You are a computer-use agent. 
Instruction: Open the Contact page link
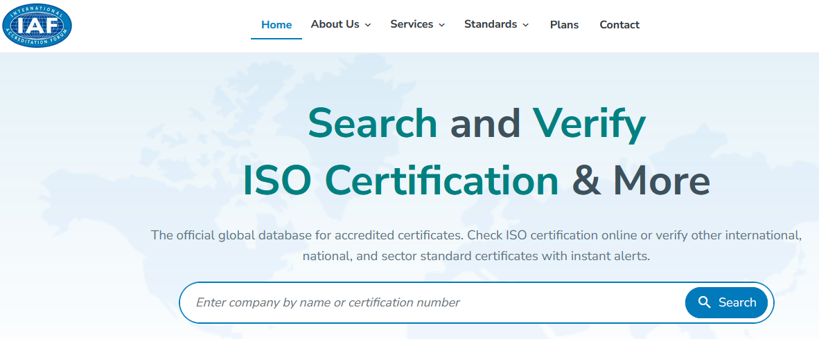[619, 25]
